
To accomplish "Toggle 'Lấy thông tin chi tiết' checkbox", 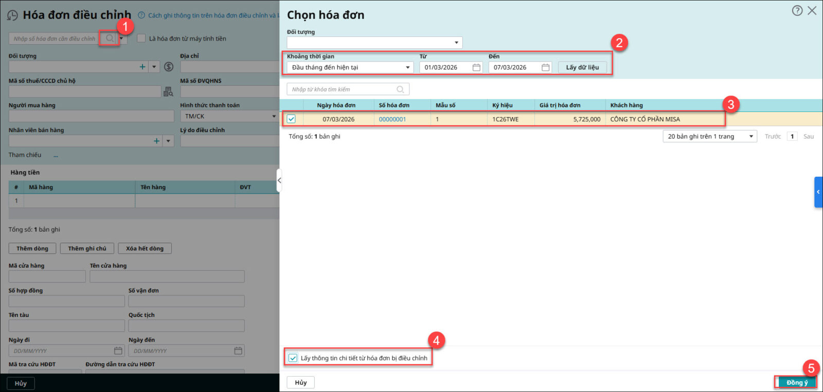I will 293,358.
